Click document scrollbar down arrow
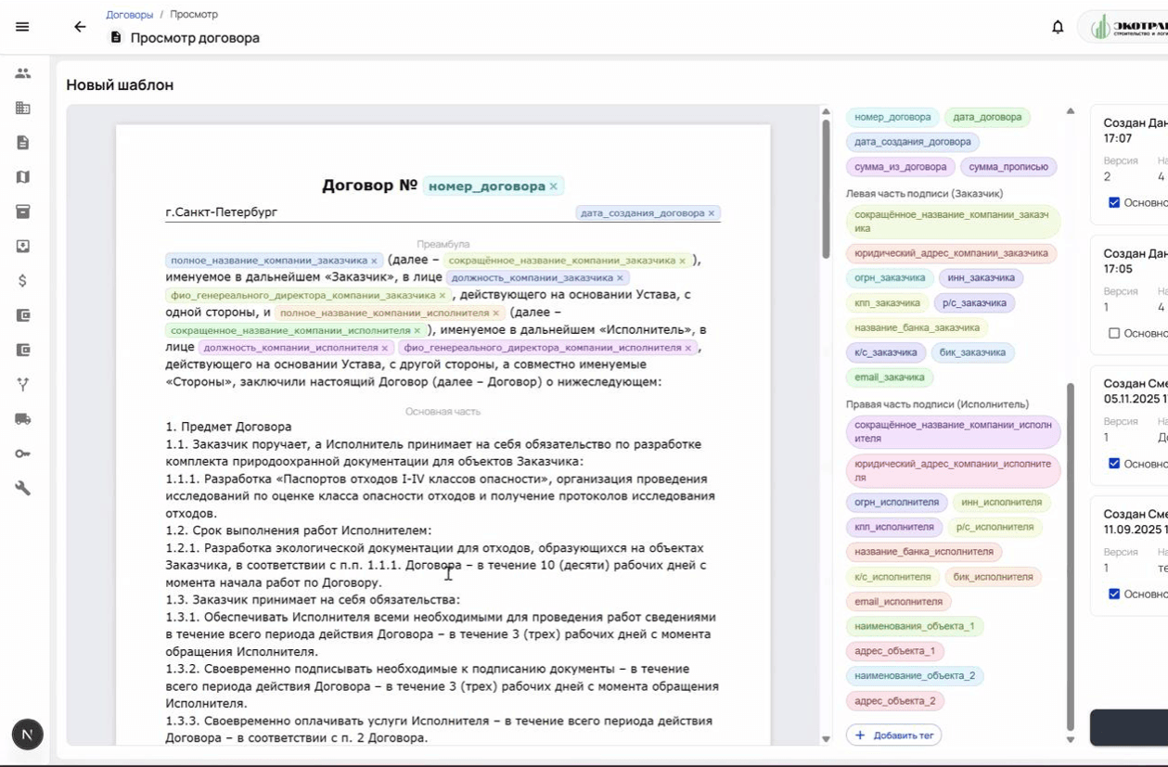 (826, 739)
